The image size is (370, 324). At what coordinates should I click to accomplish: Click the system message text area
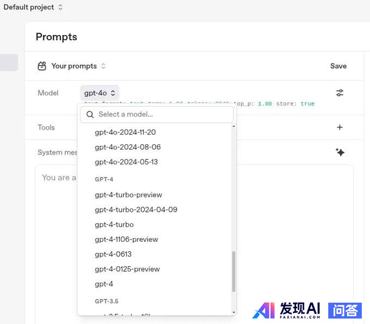194,244
